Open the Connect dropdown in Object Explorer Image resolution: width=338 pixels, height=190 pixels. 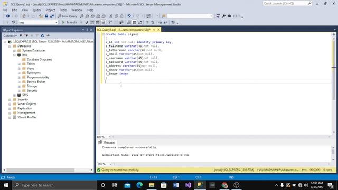[10, 36]
